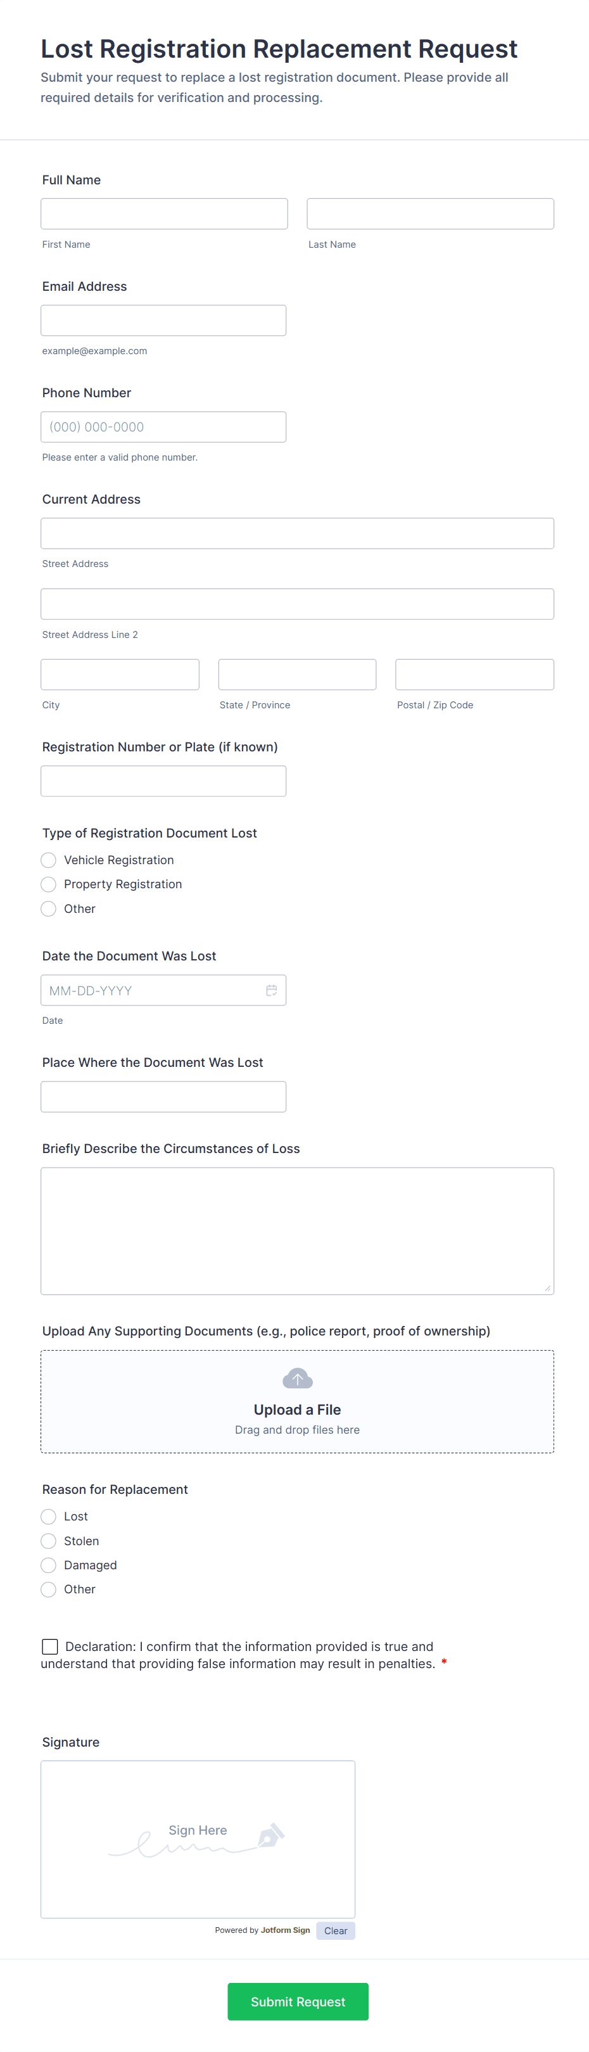Focus the Postal / Zip Code field
589x2052 pixels.
(474, 675)
